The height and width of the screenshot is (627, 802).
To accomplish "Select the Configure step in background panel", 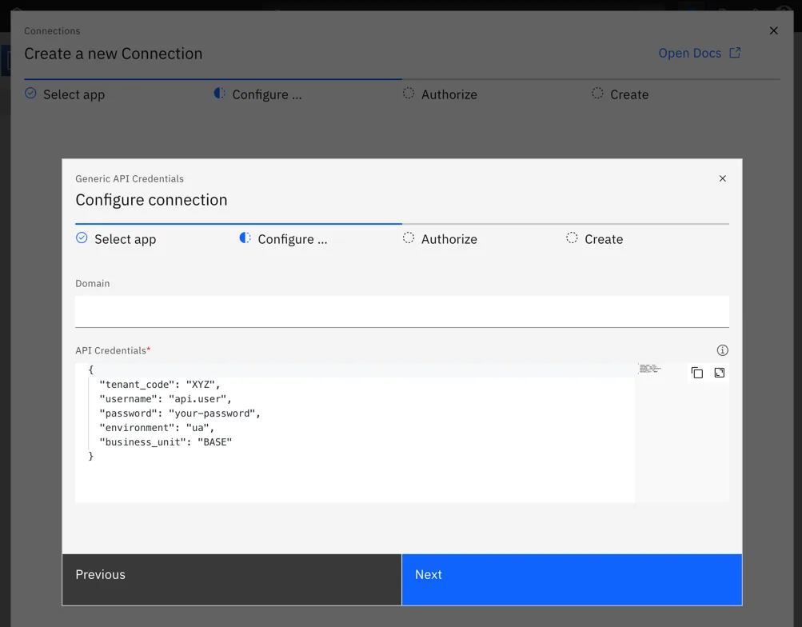I will 257,94.
